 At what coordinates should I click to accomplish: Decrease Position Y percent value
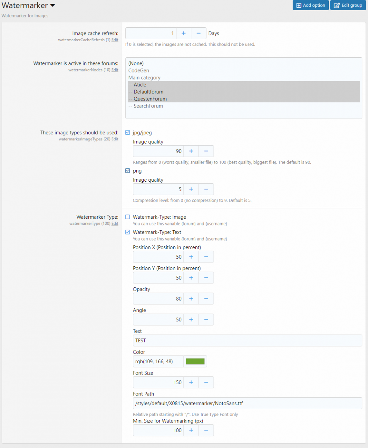pos(206,278)
